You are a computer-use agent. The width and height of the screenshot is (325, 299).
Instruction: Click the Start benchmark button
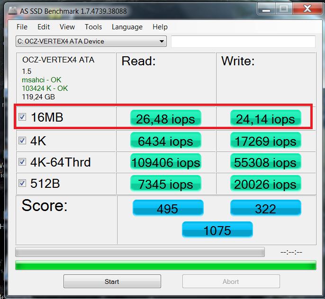click(x=112, y=281)
